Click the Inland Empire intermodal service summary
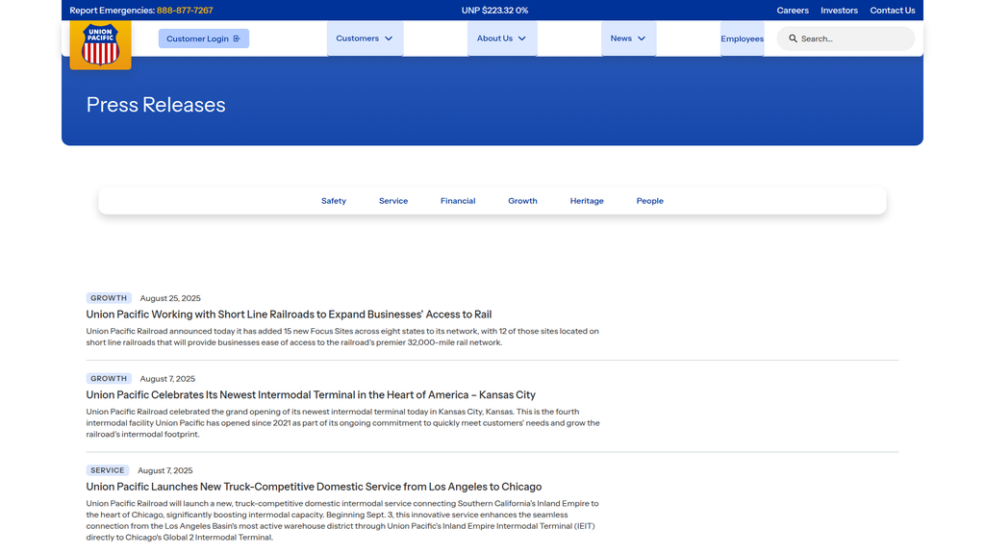Screen dimensions: 985x554 pos(342,520)
